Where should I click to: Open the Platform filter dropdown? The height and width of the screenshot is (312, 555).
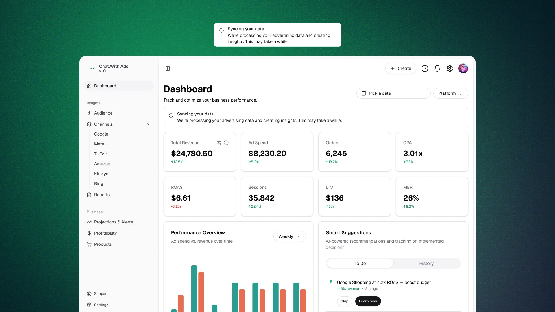[451, 93]
